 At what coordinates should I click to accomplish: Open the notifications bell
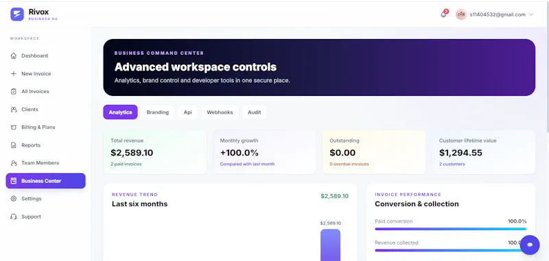[443, 14]
